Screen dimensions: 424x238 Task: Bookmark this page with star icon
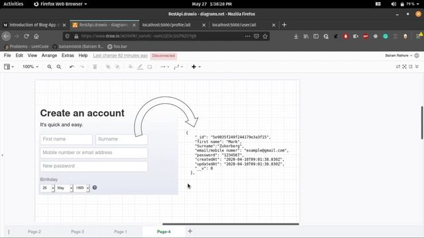[265, 36]
